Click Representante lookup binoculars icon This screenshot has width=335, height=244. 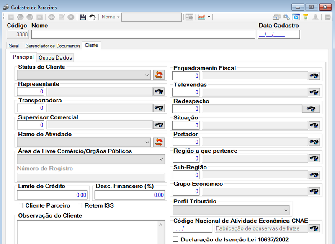(x=159, y=91)
